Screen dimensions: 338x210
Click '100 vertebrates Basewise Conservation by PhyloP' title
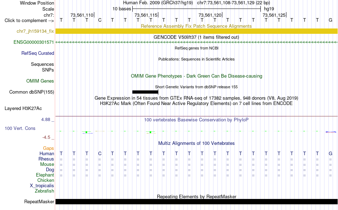click(196, 120)
